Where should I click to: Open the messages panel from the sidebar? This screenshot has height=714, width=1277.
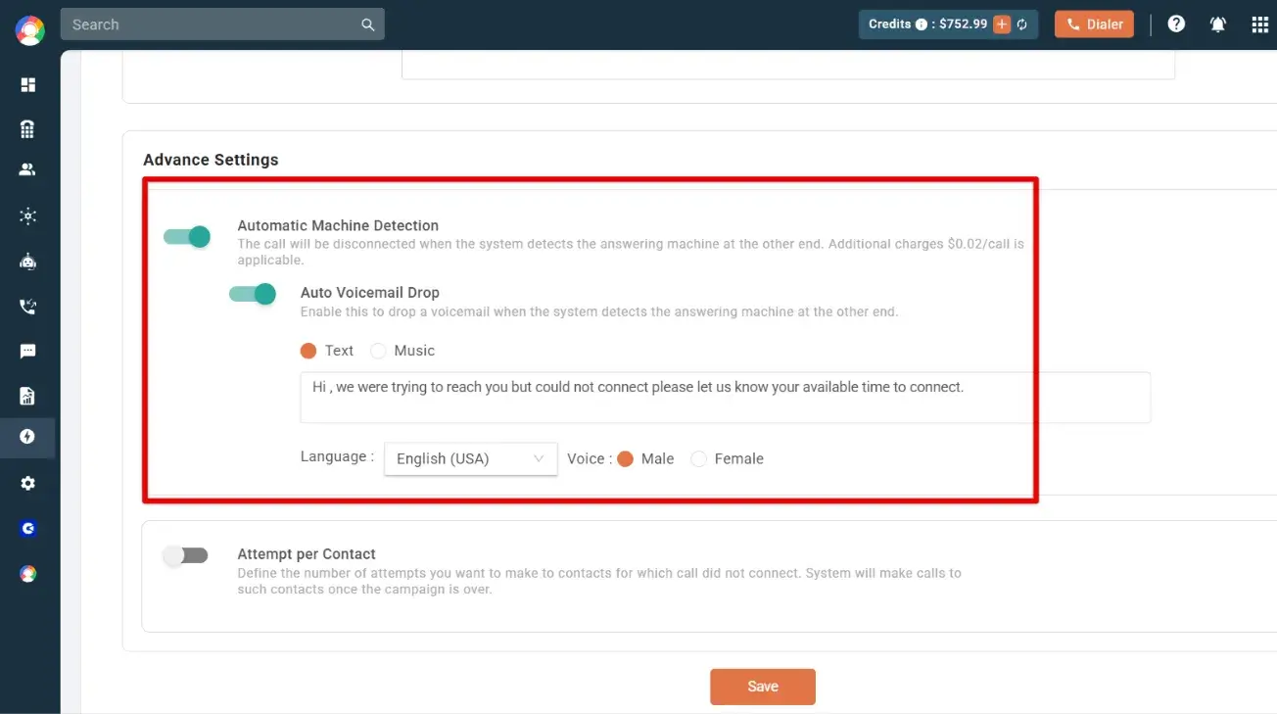(28, 350)
